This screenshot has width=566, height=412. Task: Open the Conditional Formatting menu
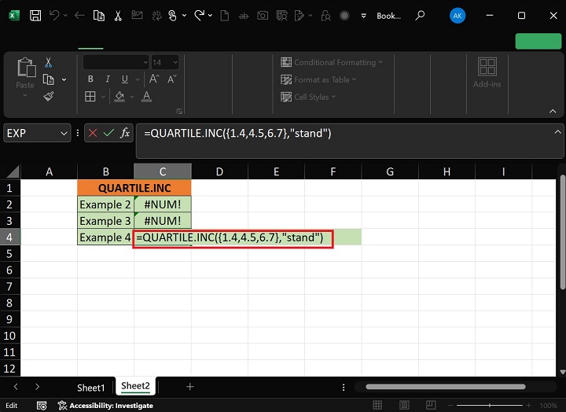coord(332,62)
